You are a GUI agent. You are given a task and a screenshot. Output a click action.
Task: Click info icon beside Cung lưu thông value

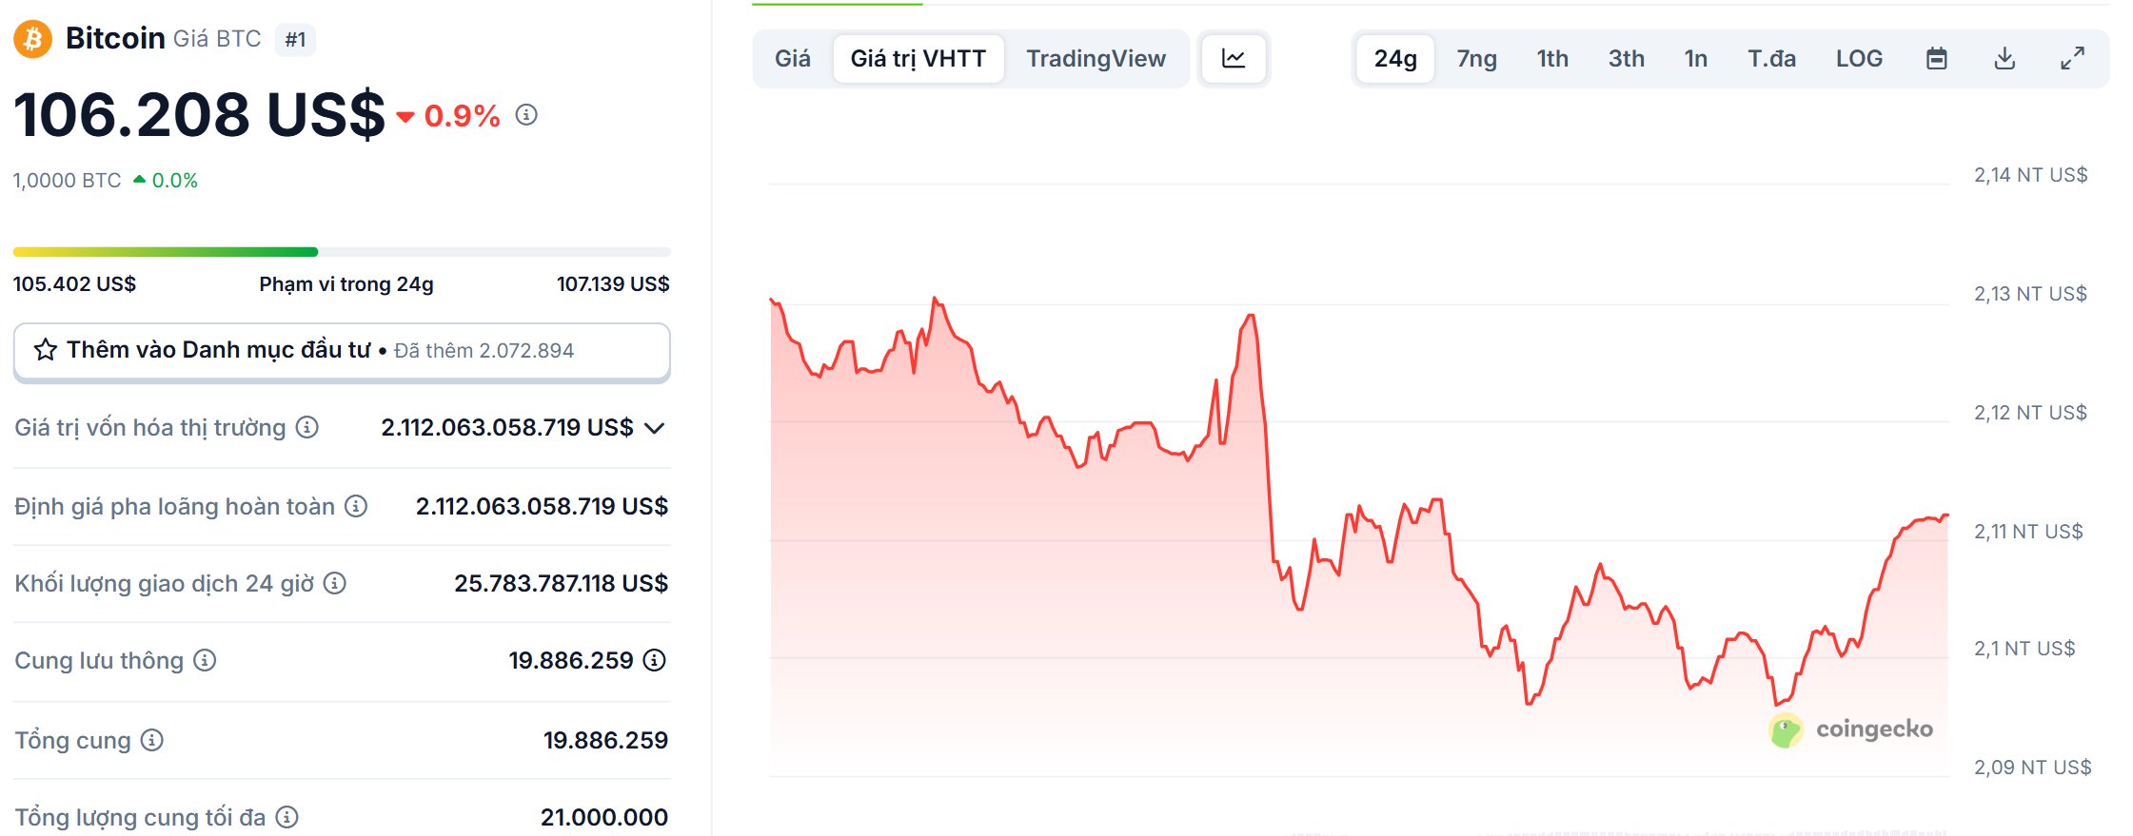click(654, 660)
